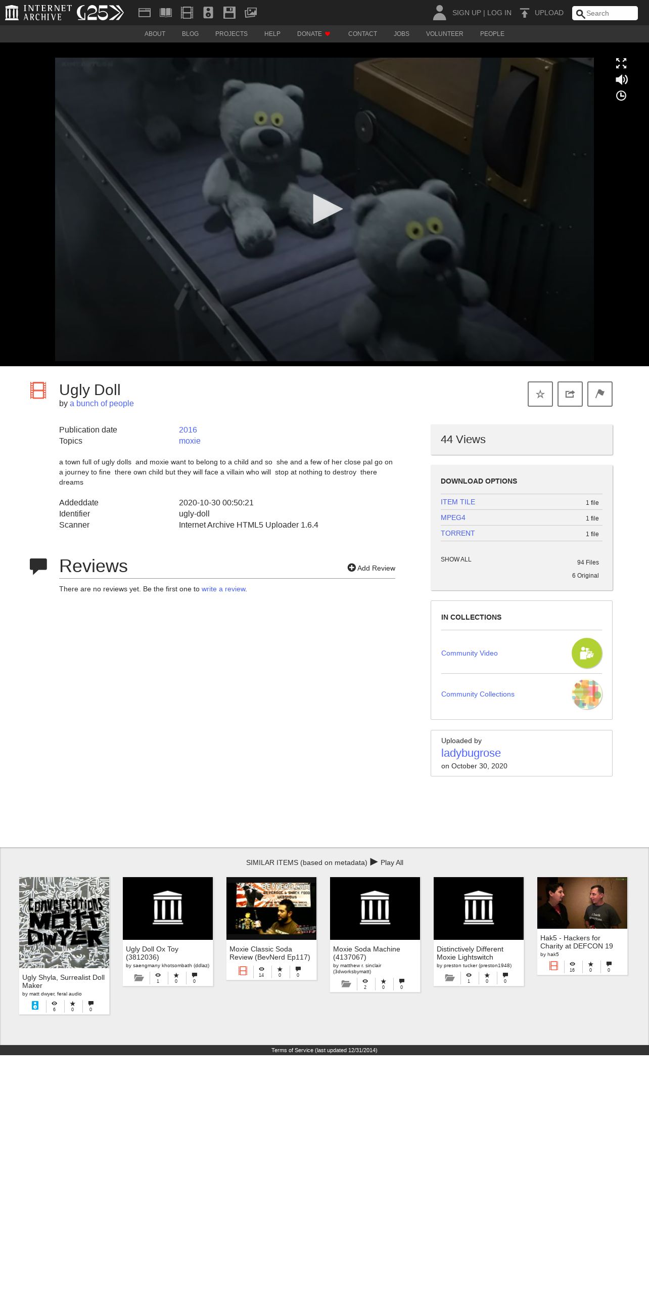
Task: Open the 'a bunch of people' creator link
Action: (102, 403)
